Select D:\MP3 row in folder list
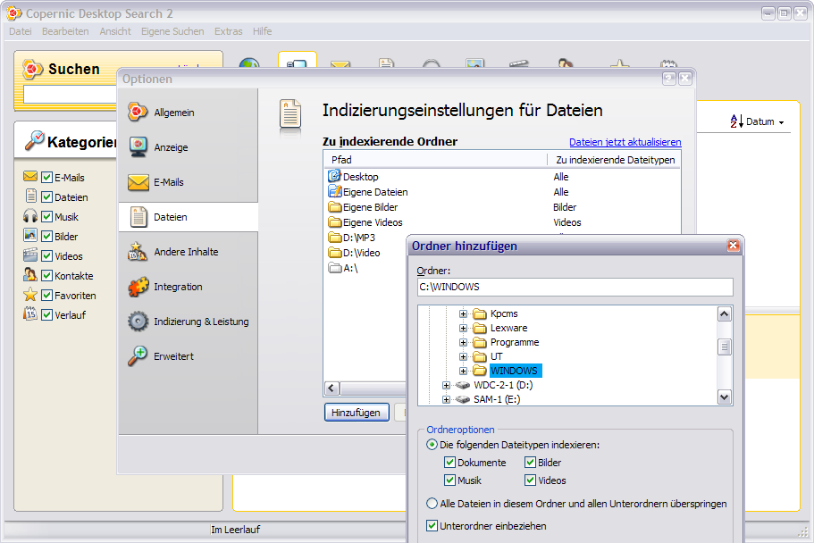 [366, 238]
